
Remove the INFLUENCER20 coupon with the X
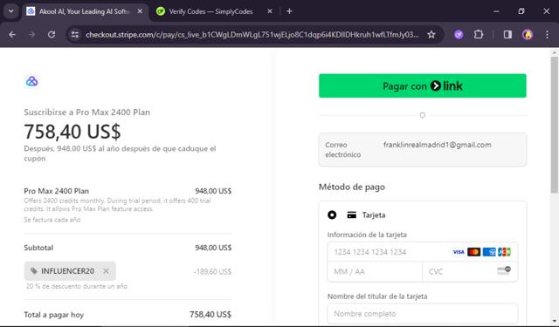pyautogui.click(x=106, y=271)
